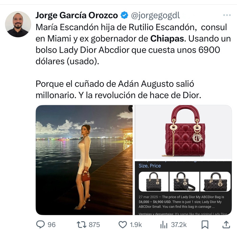
Task: Click the 875 retweets count
Action: [x=94, y=225]
